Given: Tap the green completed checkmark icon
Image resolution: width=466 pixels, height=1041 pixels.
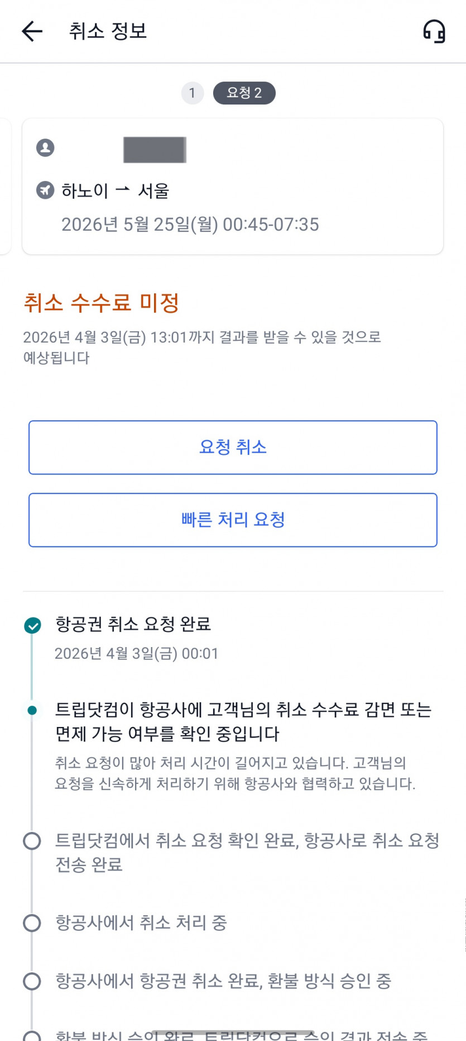Looking at the screenshot, I should click(x=32, y=625).
